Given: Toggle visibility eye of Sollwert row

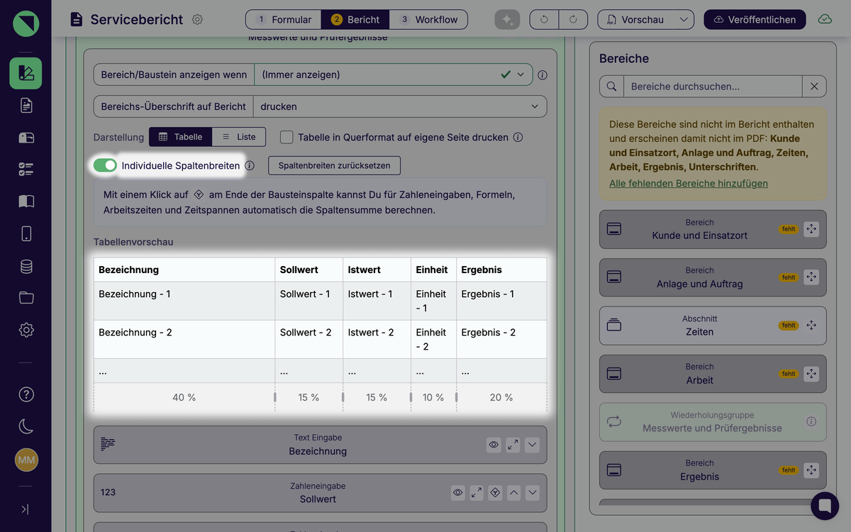Looking at the screenshot, I should [458, 492].
